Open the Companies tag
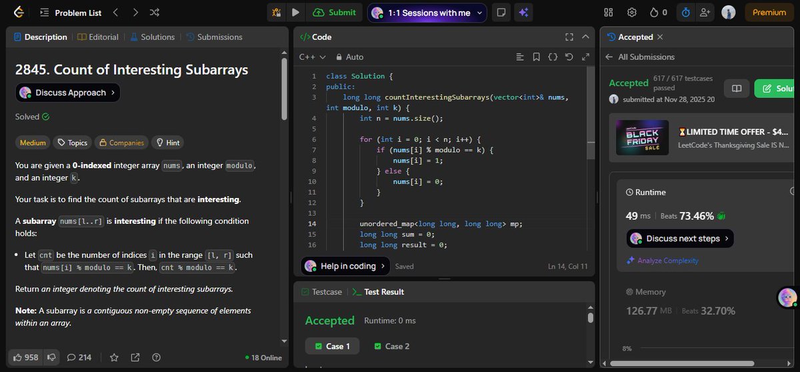This screenshot has width=800, height=372. [x=121, y=143]
